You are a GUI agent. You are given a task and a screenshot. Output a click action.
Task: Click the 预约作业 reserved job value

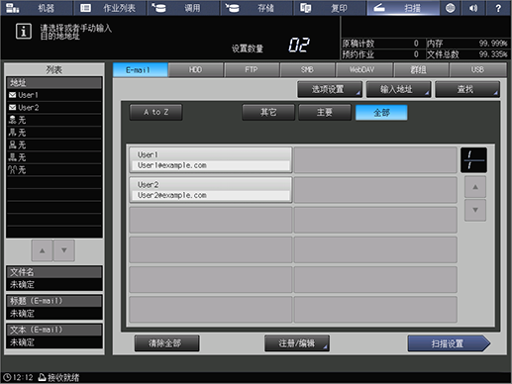[x=416, y=54]
